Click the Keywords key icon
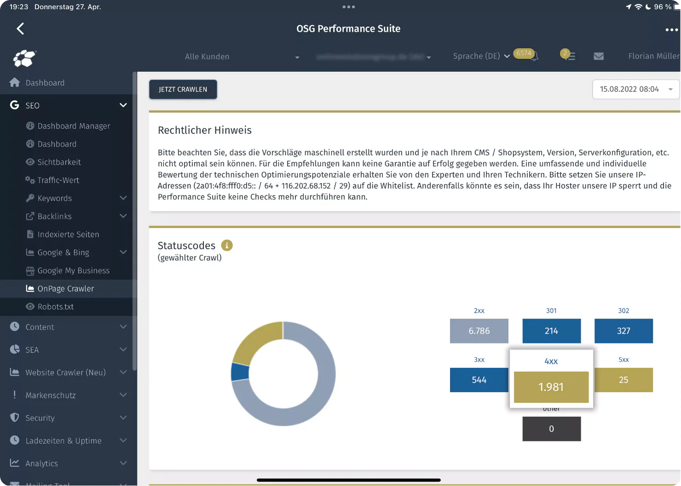The height and width of the screenshot is (486, 681). [30, 198]
